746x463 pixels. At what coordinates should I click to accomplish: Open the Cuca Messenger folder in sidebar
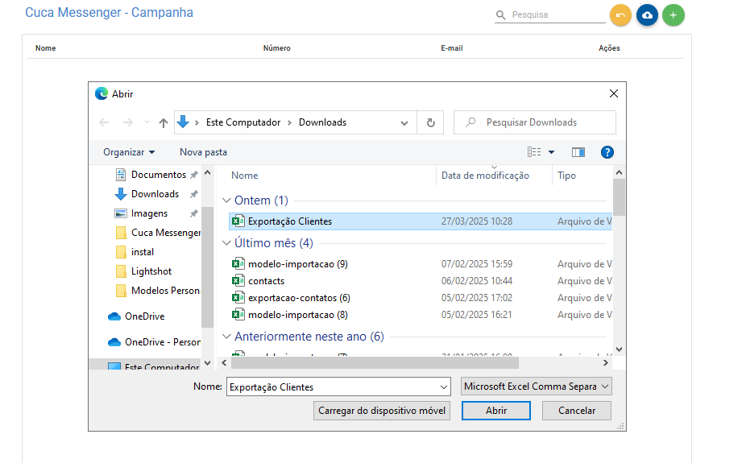[165, 233]
